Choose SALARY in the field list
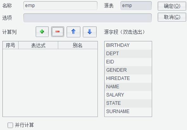187x130 pixels. pos(128,95)
